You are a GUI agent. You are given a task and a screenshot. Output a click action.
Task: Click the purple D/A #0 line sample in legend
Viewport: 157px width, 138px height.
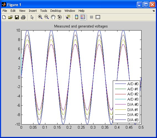120,104
